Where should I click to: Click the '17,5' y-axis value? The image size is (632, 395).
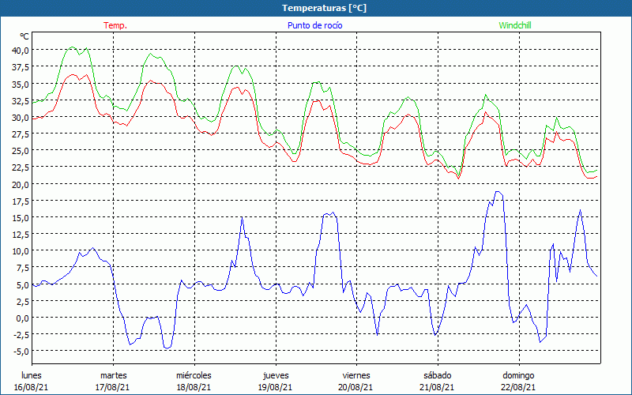21,201
